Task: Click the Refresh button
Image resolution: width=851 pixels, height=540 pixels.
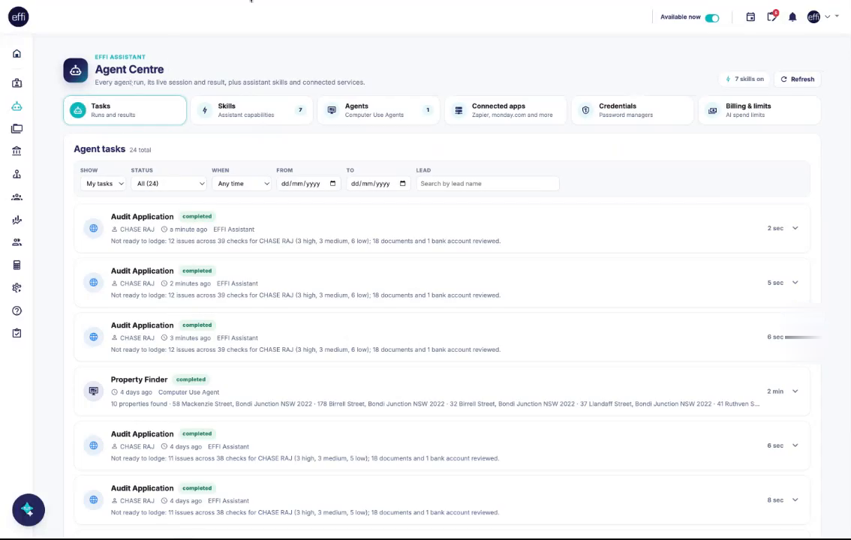Action: click(797, 79)
